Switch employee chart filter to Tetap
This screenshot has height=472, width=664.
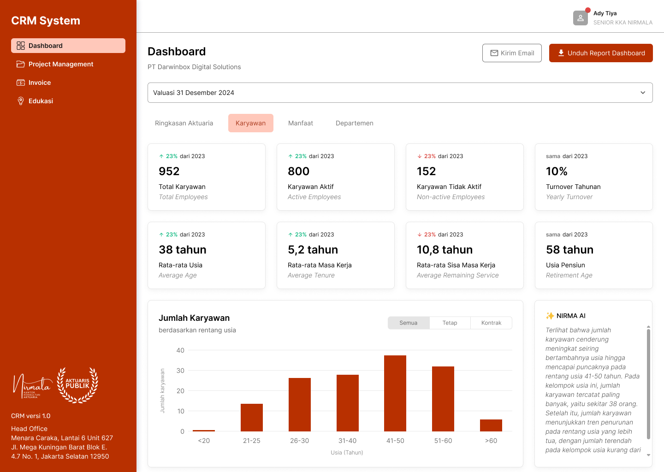coord(450,323)
